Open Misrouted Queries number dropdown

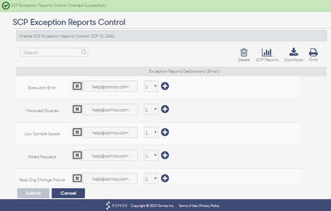pos(151,109)
